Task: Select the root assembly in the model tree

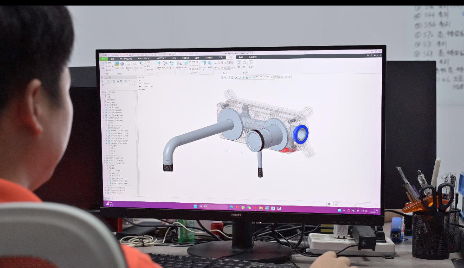Action: 110,92
